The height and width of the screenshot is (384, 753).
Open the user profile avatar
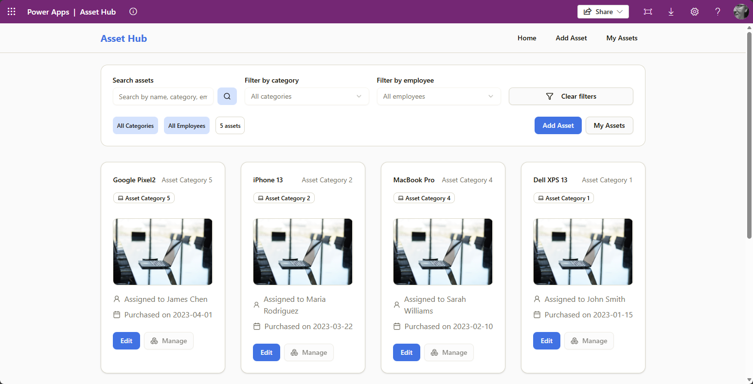[740, 12]
